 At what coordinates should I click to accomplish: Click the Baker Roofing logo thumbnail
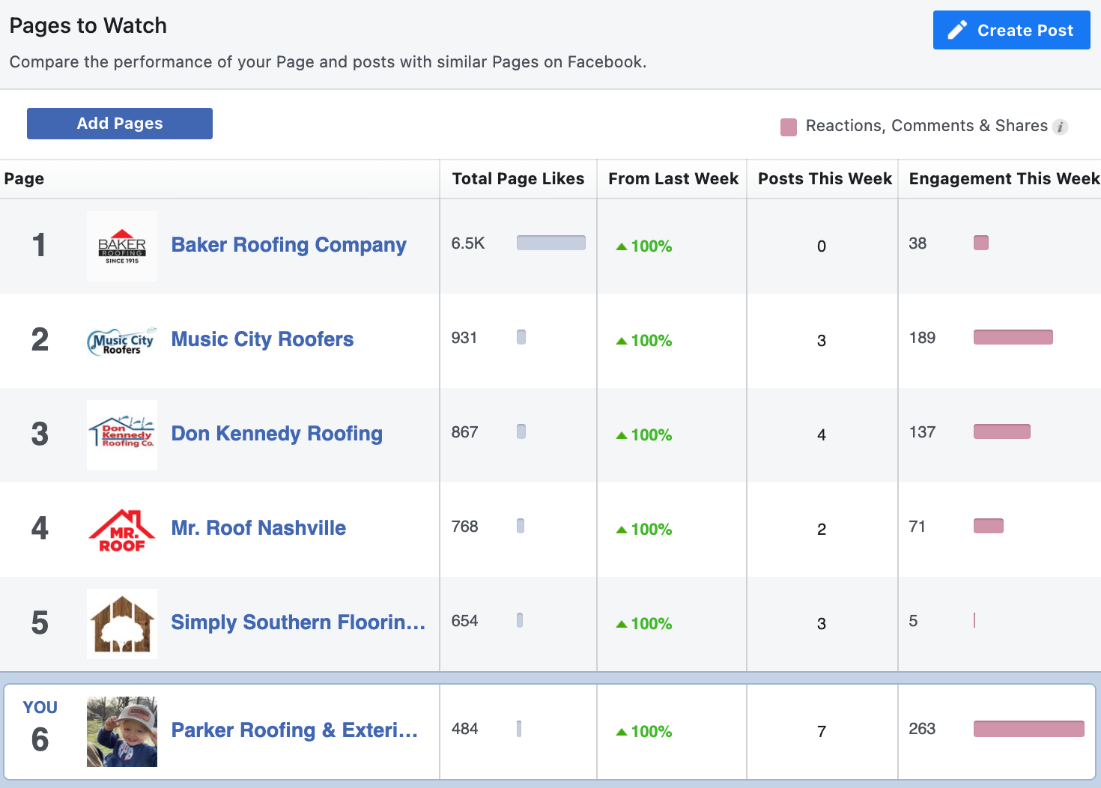click(x=122, y=246)
